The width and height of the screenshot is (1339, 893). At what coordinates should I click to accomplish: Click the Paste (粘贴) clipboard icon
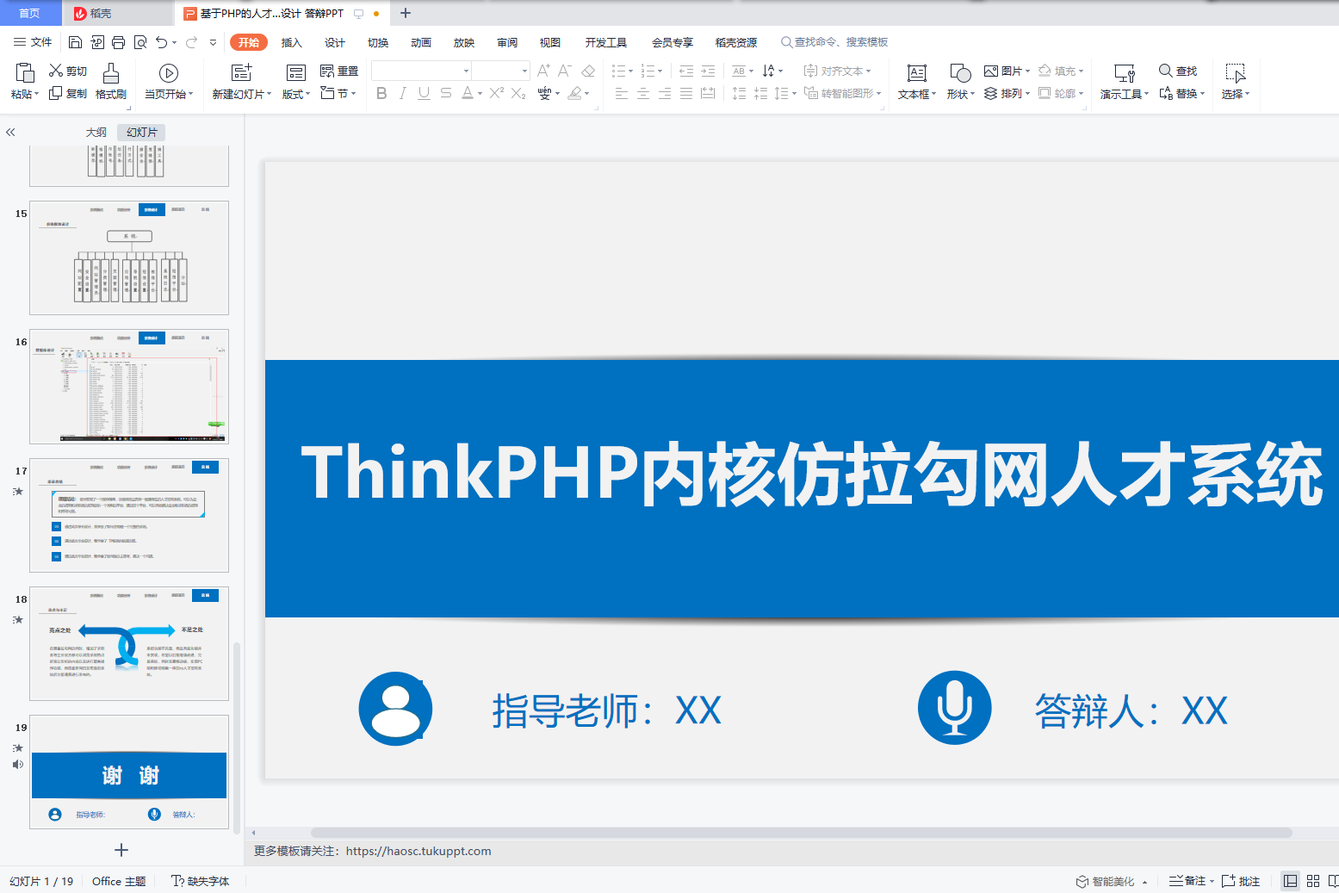pos(25,72)
